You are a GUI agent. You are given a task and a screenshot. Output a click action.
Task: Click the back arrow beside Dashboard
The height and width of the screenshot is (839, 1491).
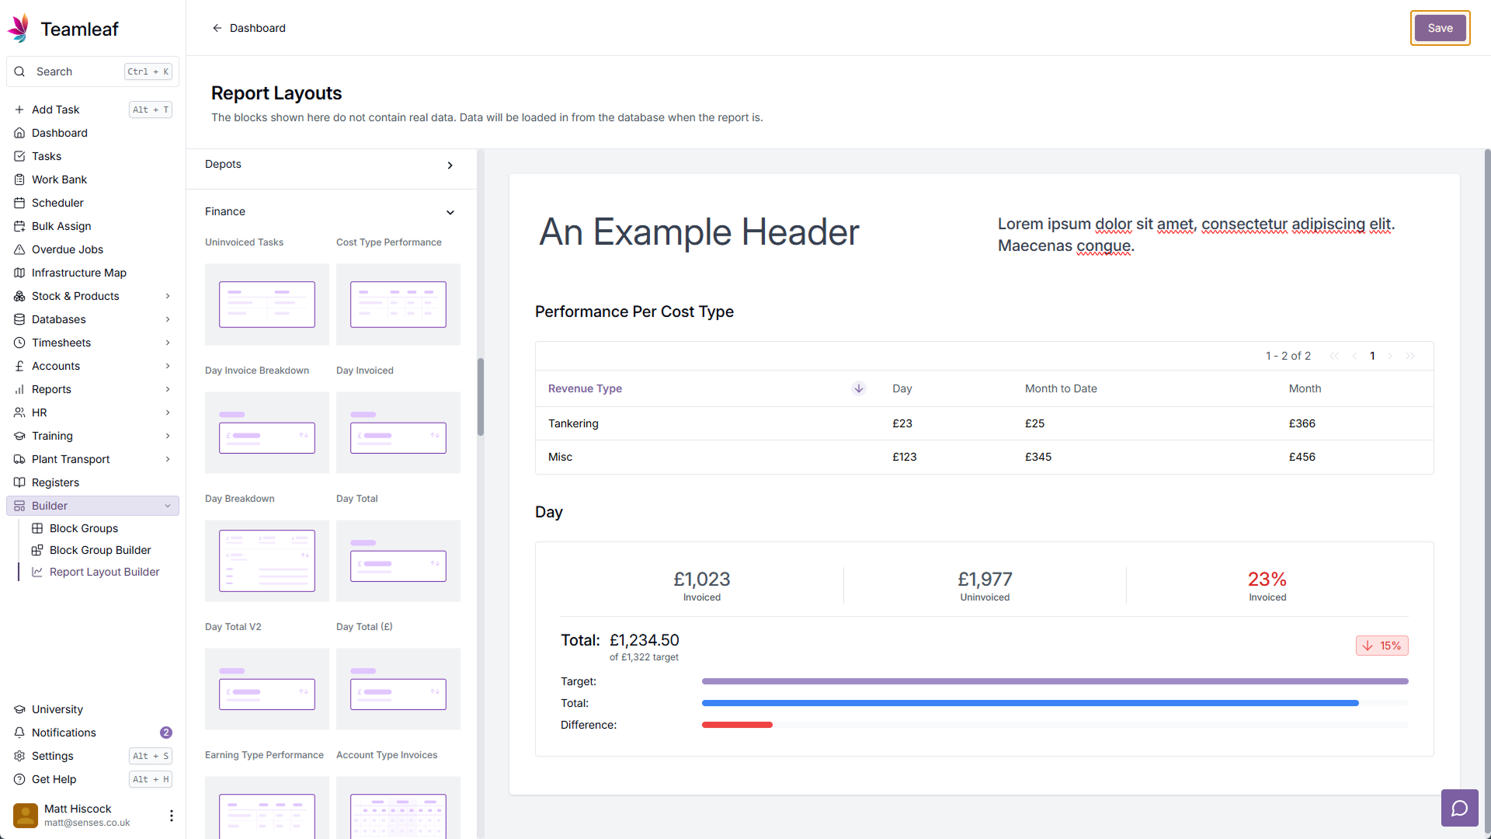click(x=217, y=28)
